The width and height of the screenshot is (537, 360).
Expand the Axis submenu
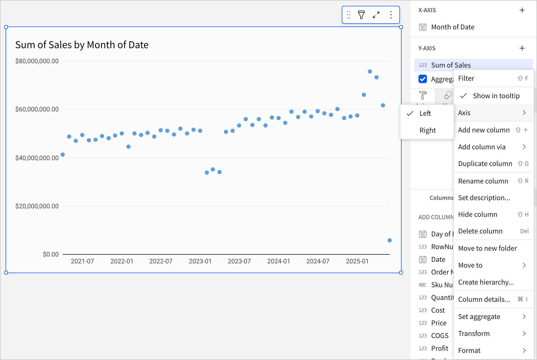(x=494, y=113)
